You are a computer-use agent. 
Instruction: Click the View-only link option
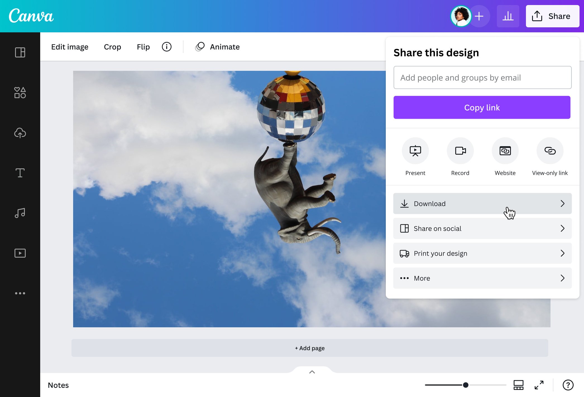(x=550, y=157)
